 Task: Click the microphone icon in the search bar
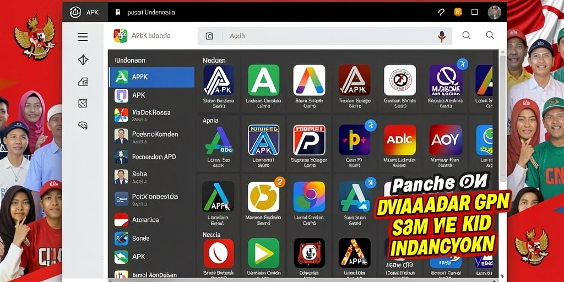tap(442, 36)
